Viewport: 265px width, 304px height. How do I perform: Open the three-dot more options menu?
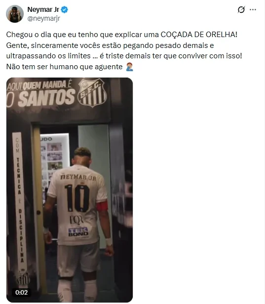click(x=253, y=9)
